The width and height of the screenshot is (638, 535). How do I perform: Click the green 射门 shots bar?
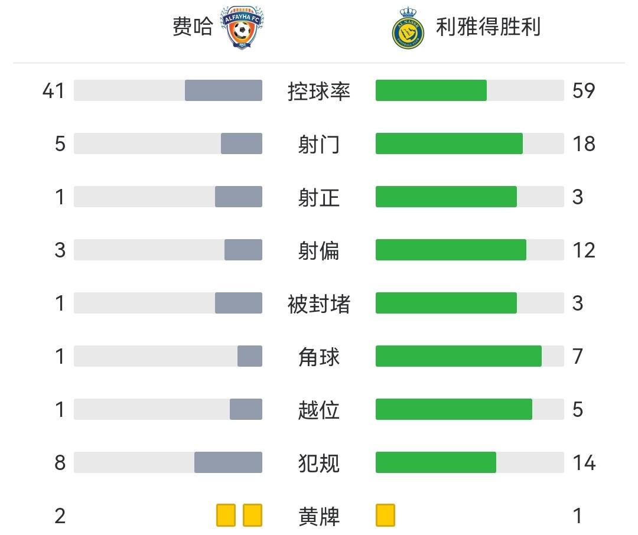click(x=449, y=143)
